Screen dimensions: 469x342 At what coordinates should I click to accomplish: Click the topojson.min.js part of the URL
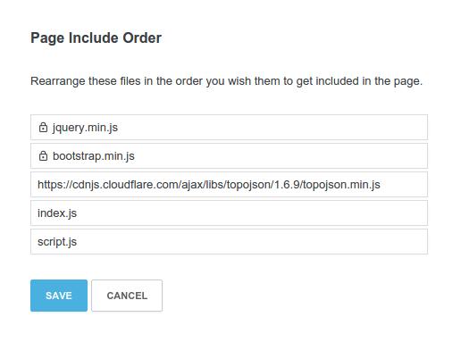pos(341,185)
